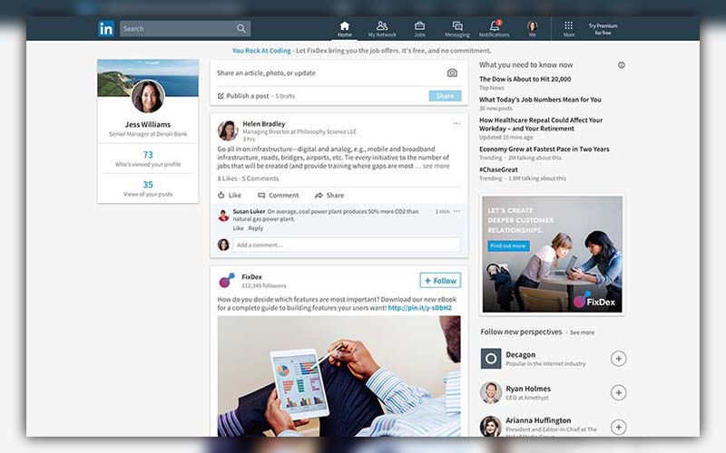Open Helen Bradley's name link

click(264, 124)
